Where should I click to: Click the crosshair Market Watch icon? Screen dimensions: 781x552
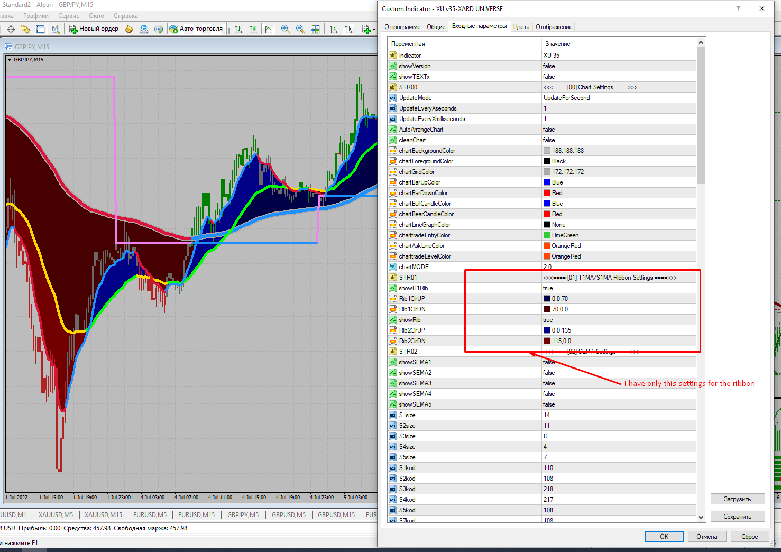tap(11, 29)
